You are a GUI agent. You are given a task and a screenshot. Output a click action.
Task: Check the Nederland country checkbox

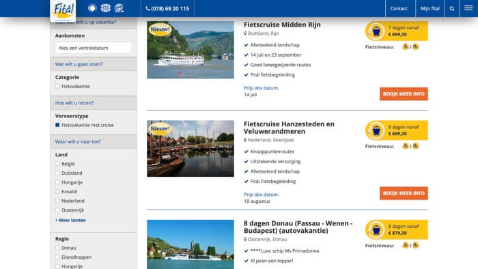tap(57, 201)
